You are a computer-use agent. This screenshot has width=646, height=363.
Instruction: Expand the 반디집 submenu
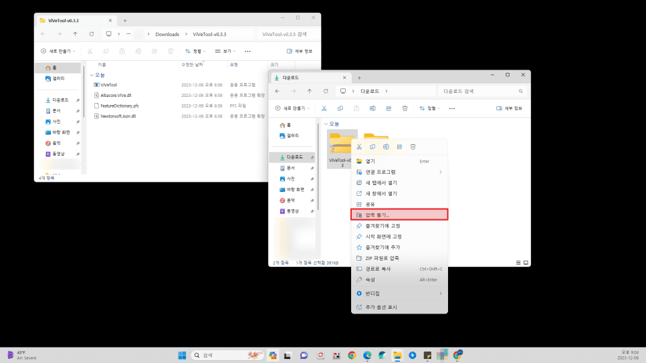(x=399, y=293)
